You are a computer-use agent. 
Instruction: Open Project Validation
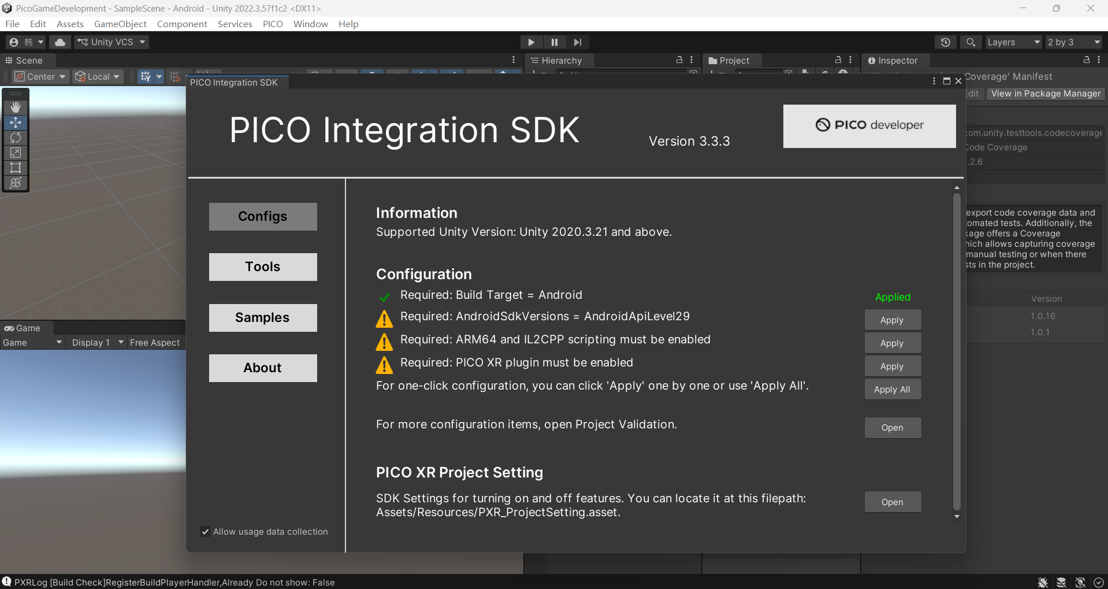coord(893,428)
